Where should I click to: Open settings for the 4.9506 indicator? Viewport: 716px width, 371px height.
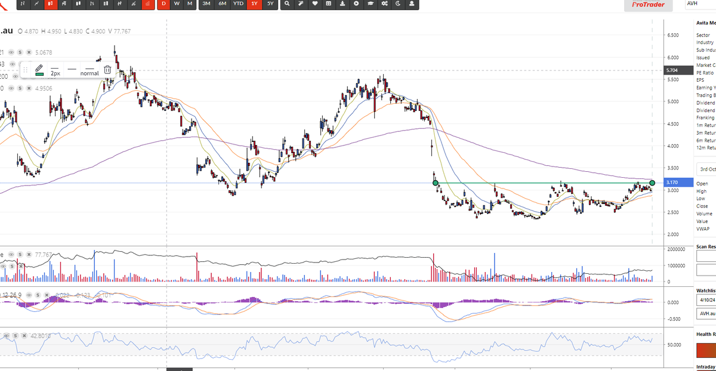20,88
